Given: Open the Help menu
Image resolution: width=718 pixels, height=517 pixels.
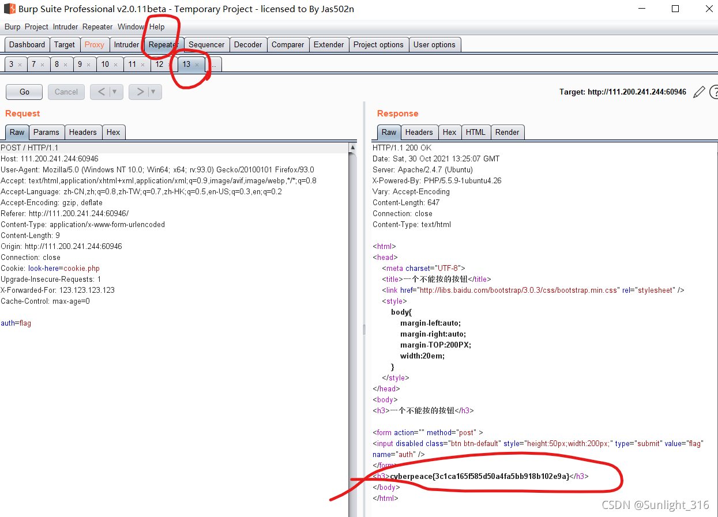Looking at the screenshot, I should point(157,27).
